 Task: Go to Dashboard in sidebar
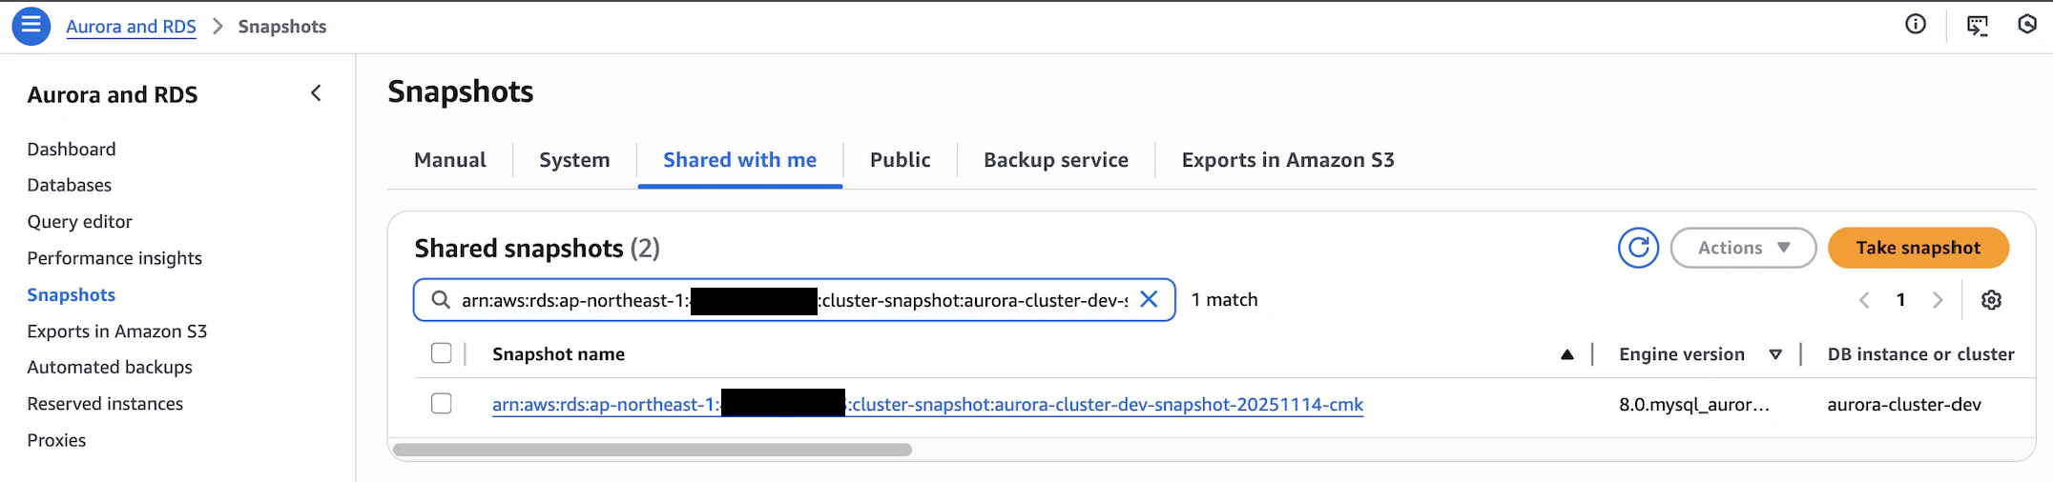[x=72, y=150]
